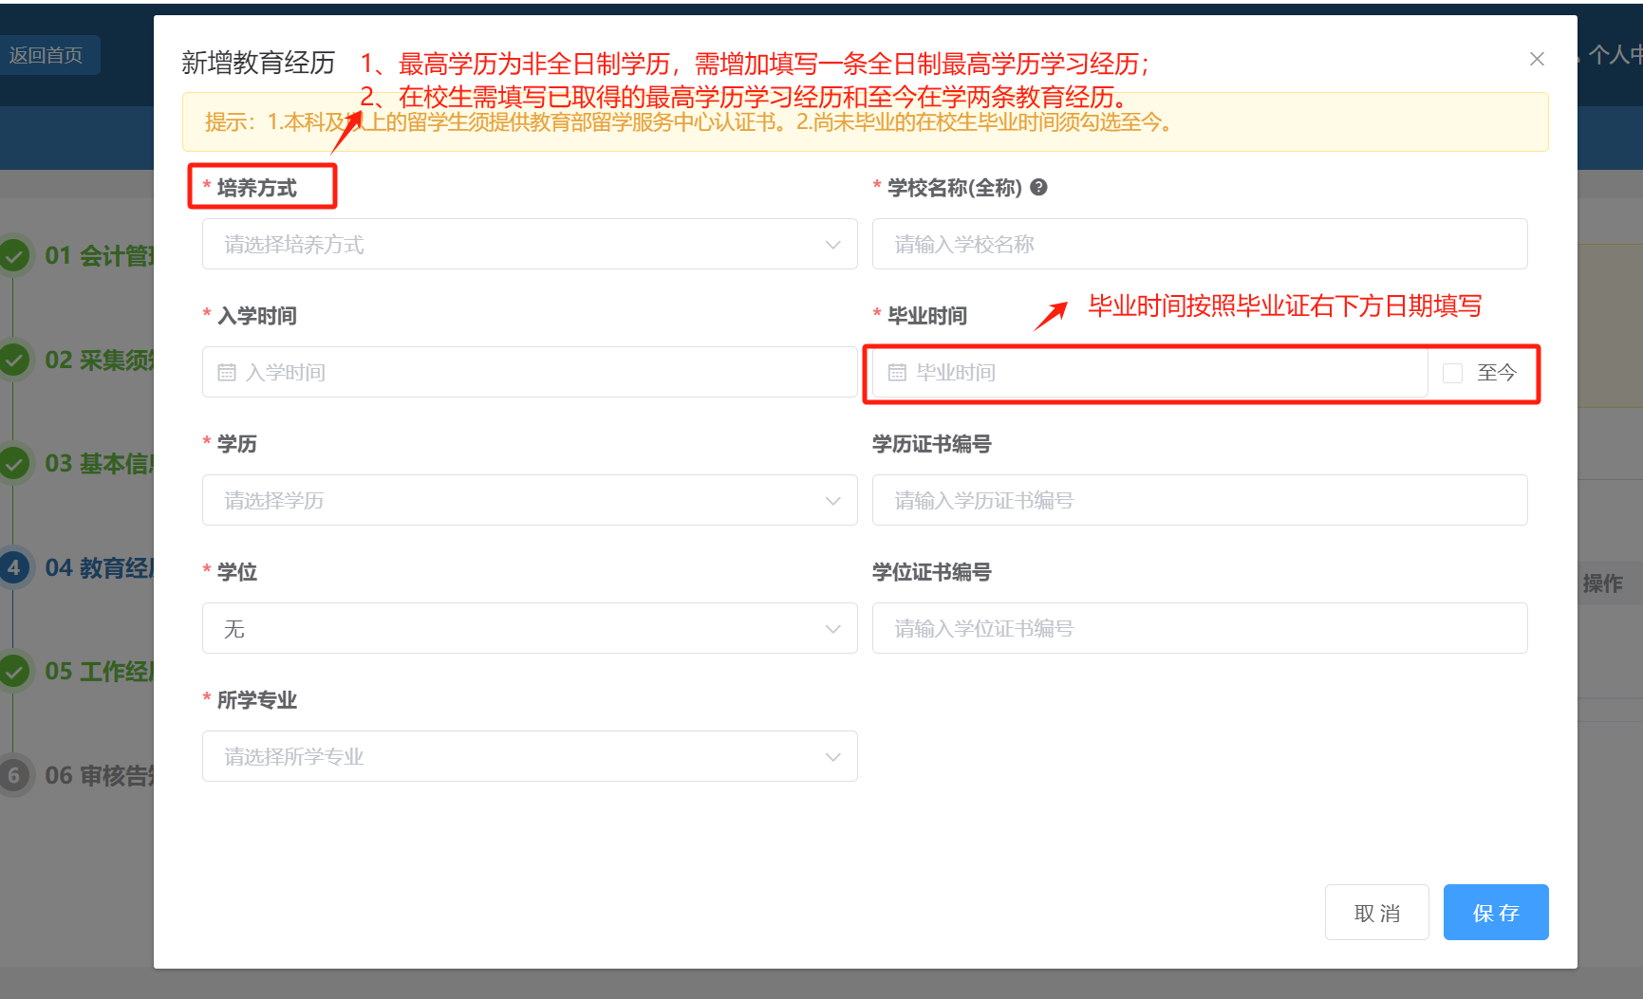
Task: Expand the 所学专业 dropdown
Action: coord(530,757)
